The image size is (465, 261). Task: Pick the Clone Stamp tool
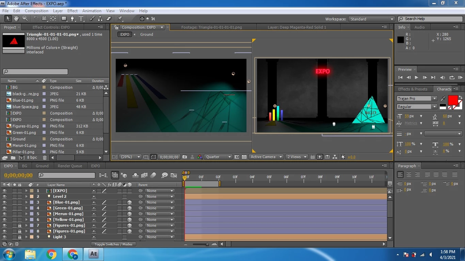point(100,19)
